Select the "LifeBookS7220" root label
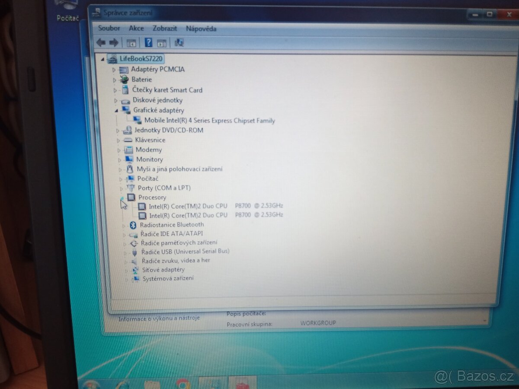 (x=141, y=58)
